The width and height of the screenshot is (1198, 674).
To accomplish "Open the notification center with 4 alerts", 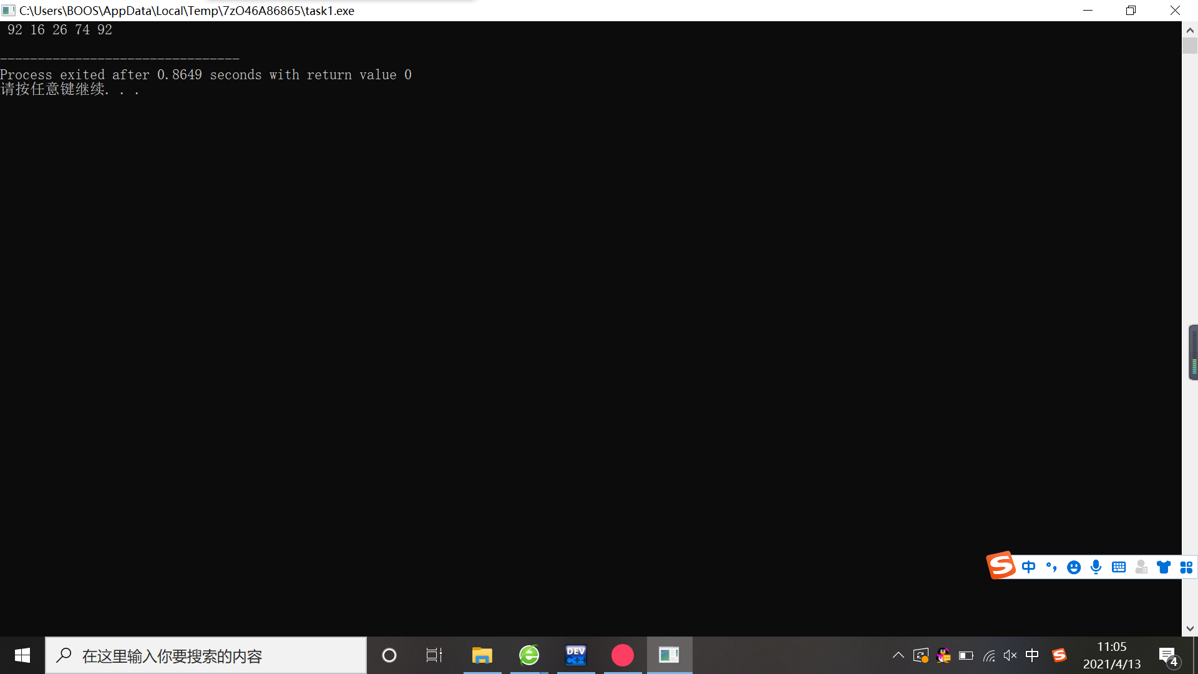I will pos(1168,657).
